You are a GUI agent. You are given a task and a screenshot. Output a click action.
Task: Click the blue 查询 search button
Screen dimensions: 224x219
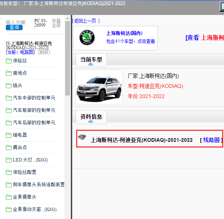point(14,27)
